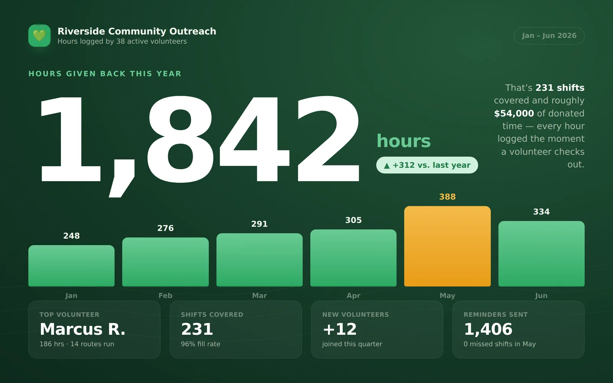Click the 'TOP VOLUNTEER' card label
This screenshot has height=383, width=613.
click(69, 314)
